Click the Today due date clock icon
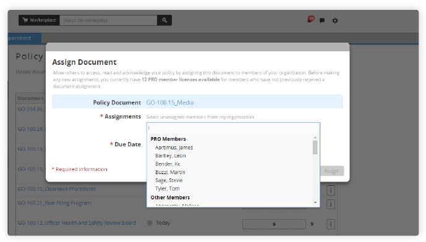Image resolution: width=426 pixels, height=242 pixels. [150, 223]
